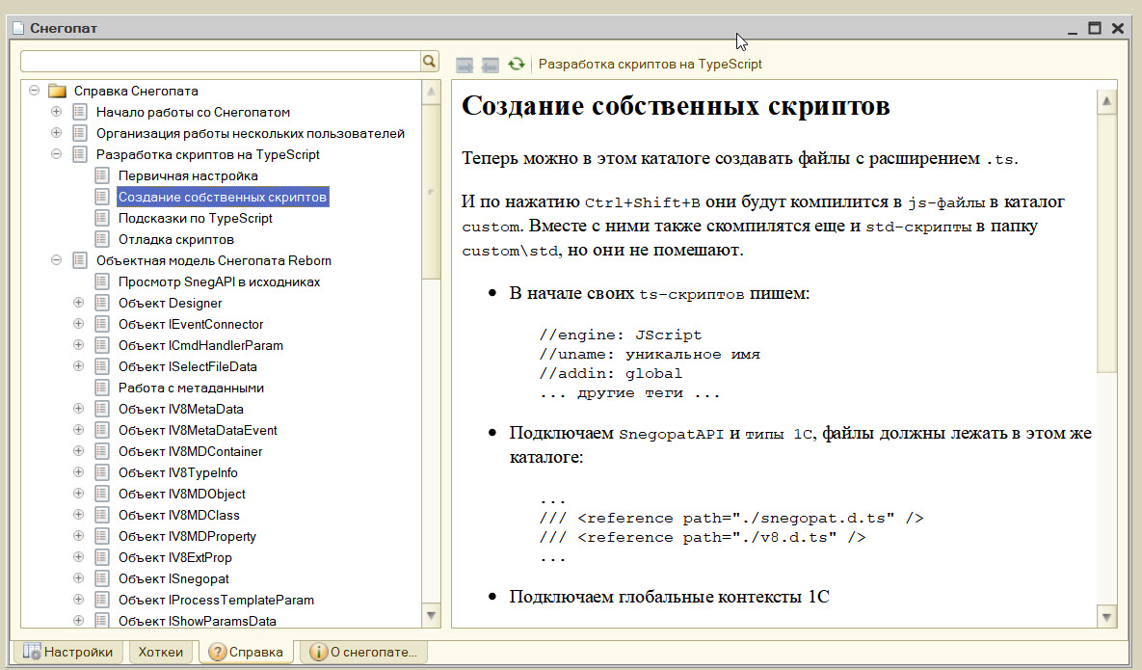Click the document icon in the Снегопат title bar

click(x=18, y=28)
